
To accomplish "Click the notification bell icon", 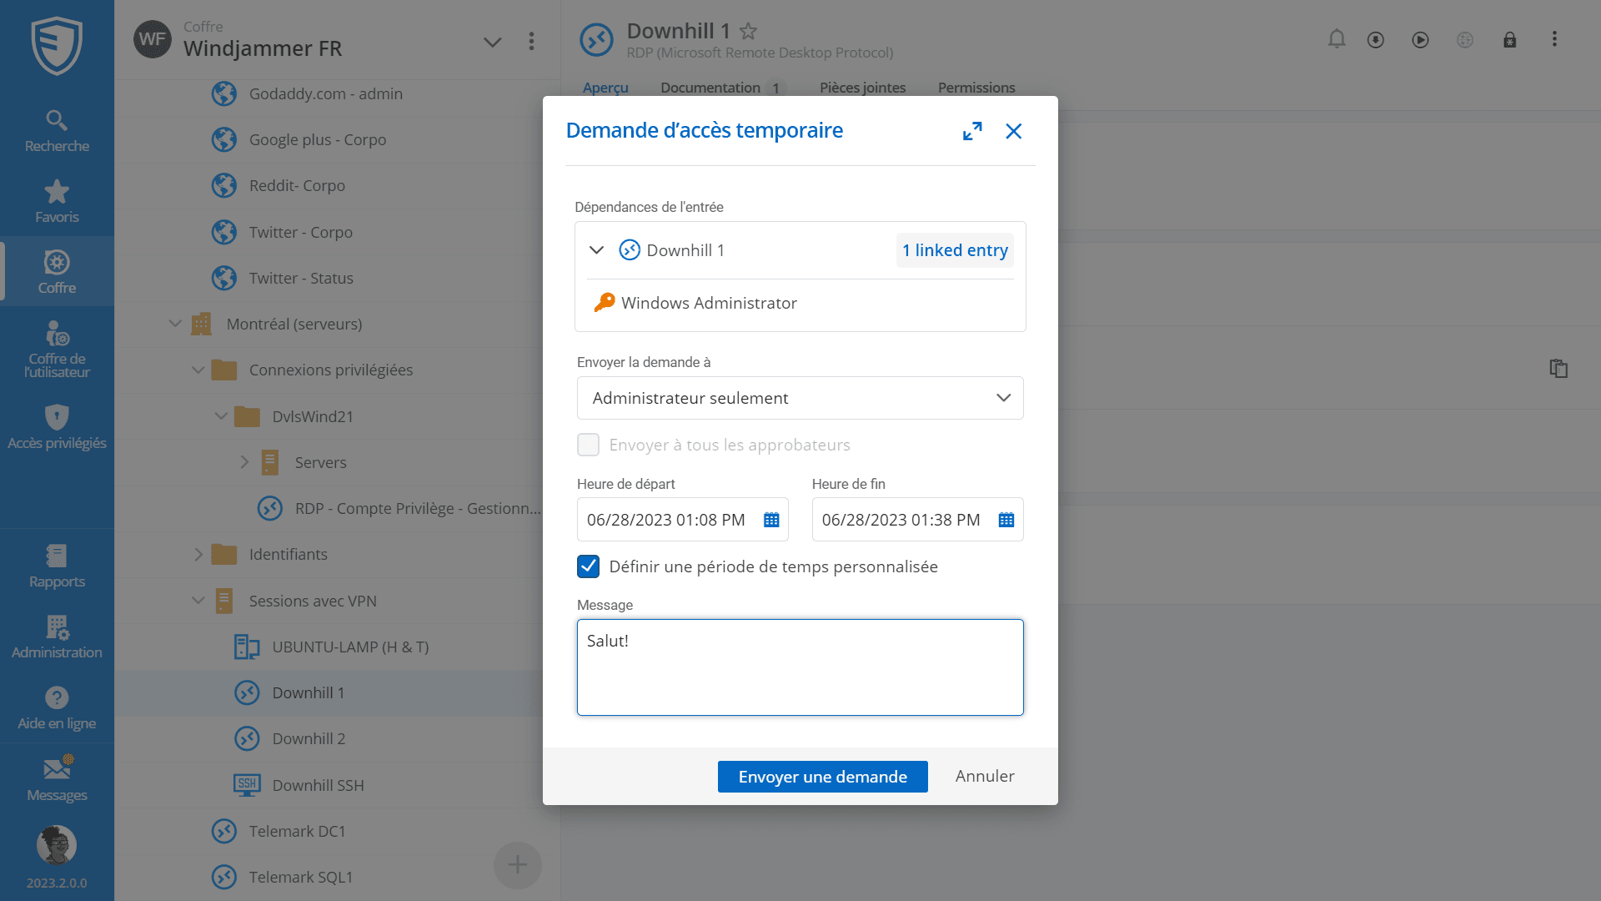I will pos(1337,39).
